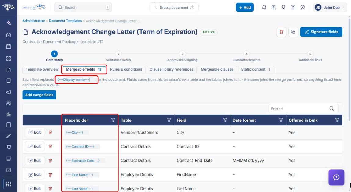Go to Home via sidebar house icon
This screenshot has height=192, width=351.
9,35
